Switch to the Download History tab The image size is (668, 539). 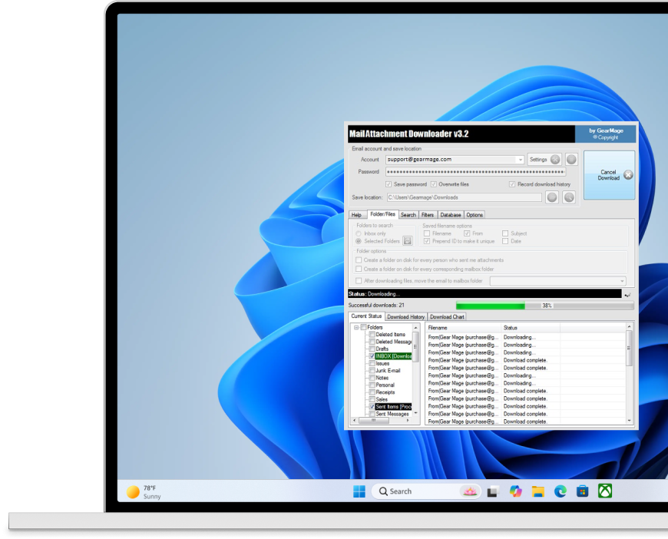pos(405,316)
